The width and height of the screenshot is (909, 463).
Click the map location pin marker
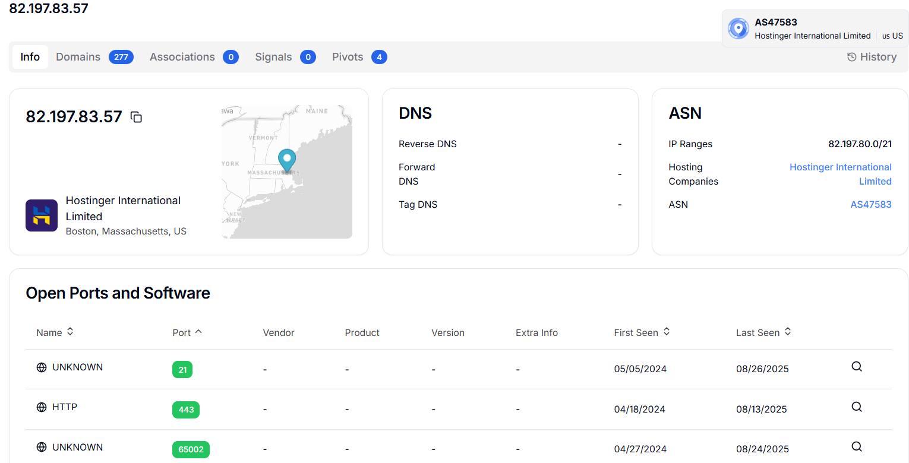coord(287,161)
